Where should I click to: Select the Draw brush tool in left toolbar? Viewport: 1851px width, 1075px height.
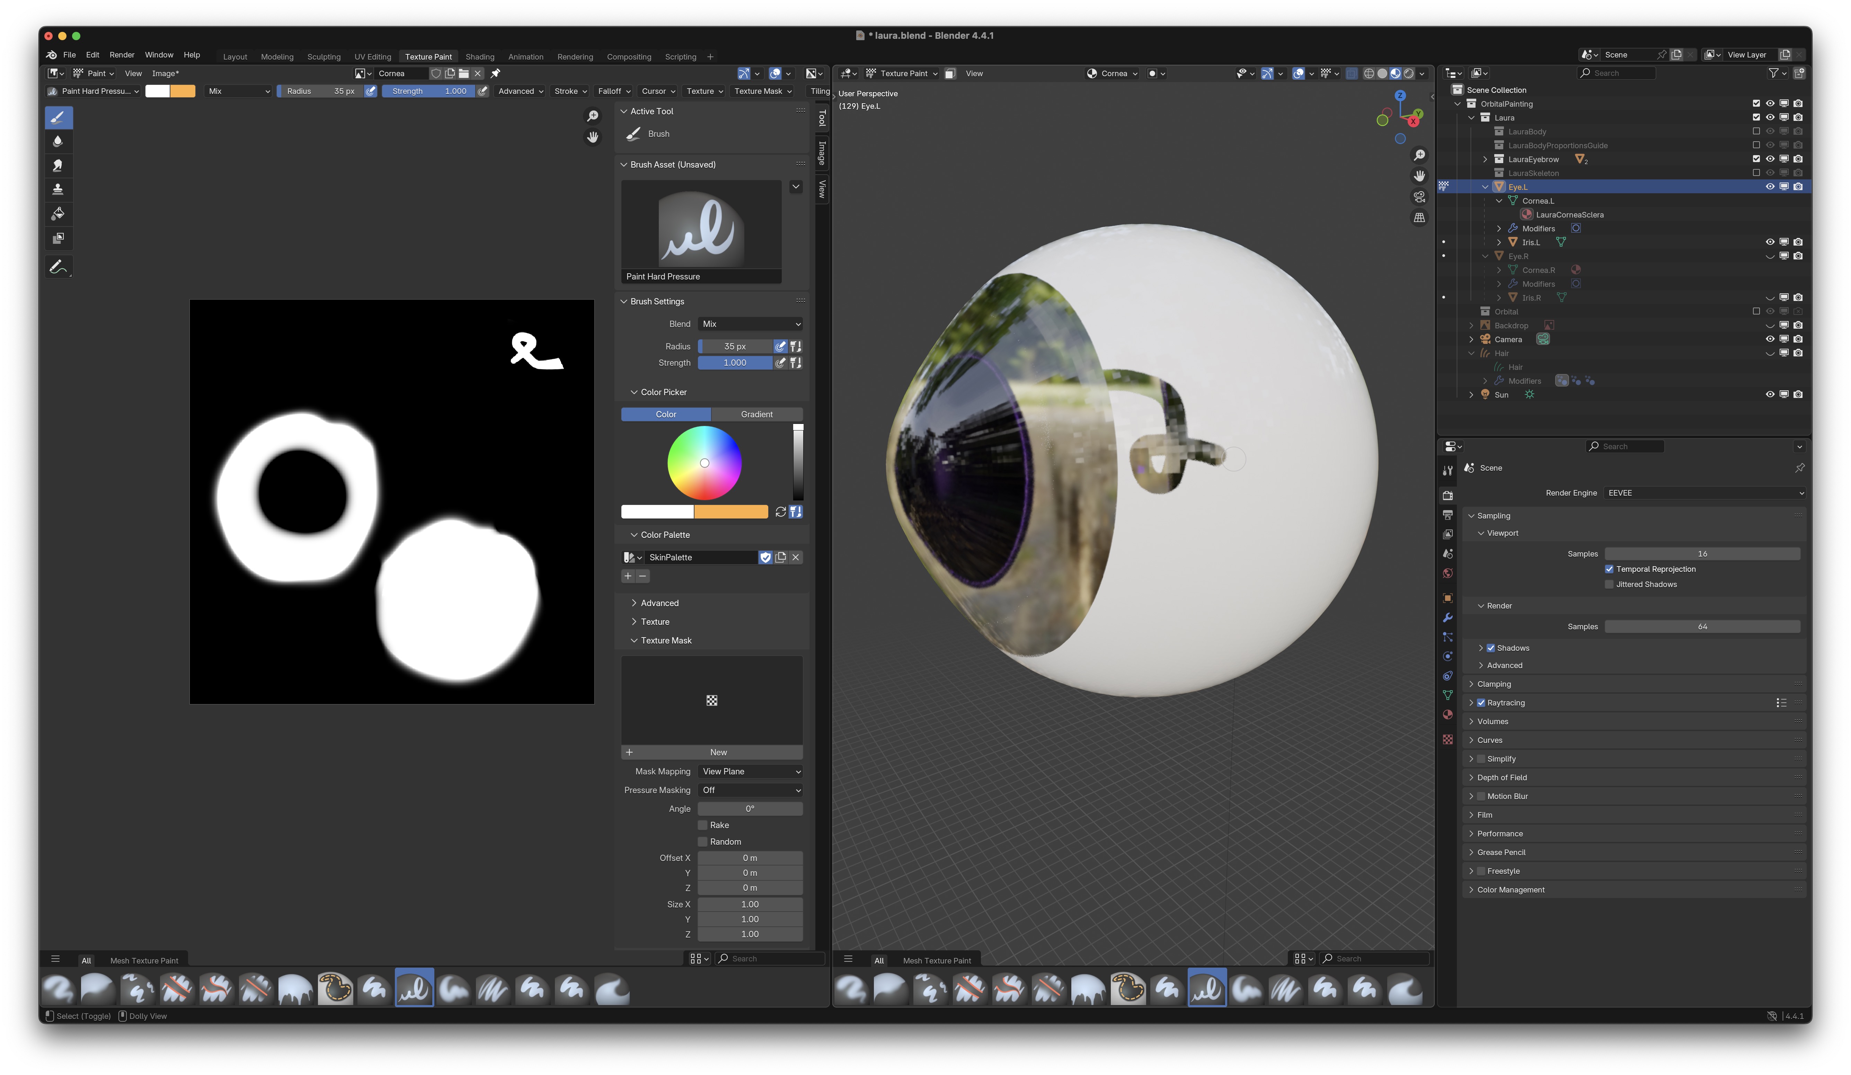[x=58, y=117]
